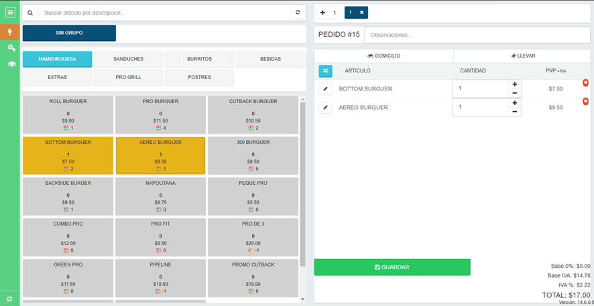Click the TOTAL: $17.00 amount

566,295
